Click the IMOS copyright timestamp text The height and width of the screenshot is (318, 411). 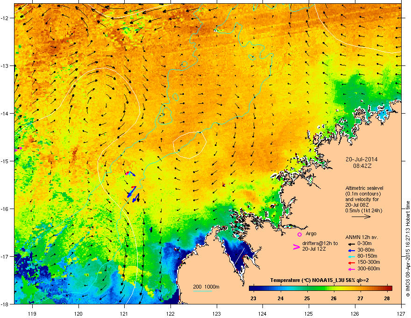(x=408, y=249)
